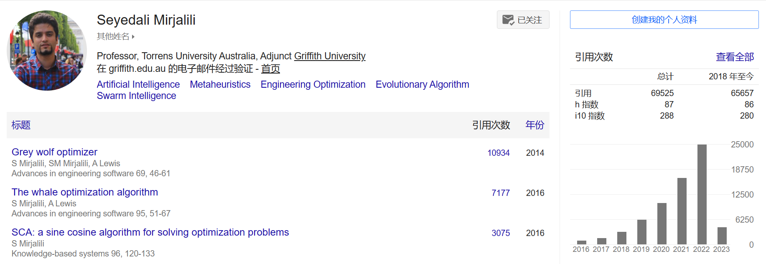Open the Evolutionary Algorithm topic
This screenshot has width=766, height=264.
[422, 84]
